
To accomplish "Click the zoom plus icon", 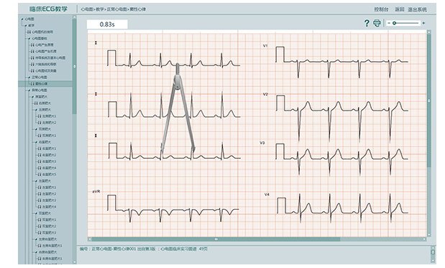I will (x=423, y=23).
